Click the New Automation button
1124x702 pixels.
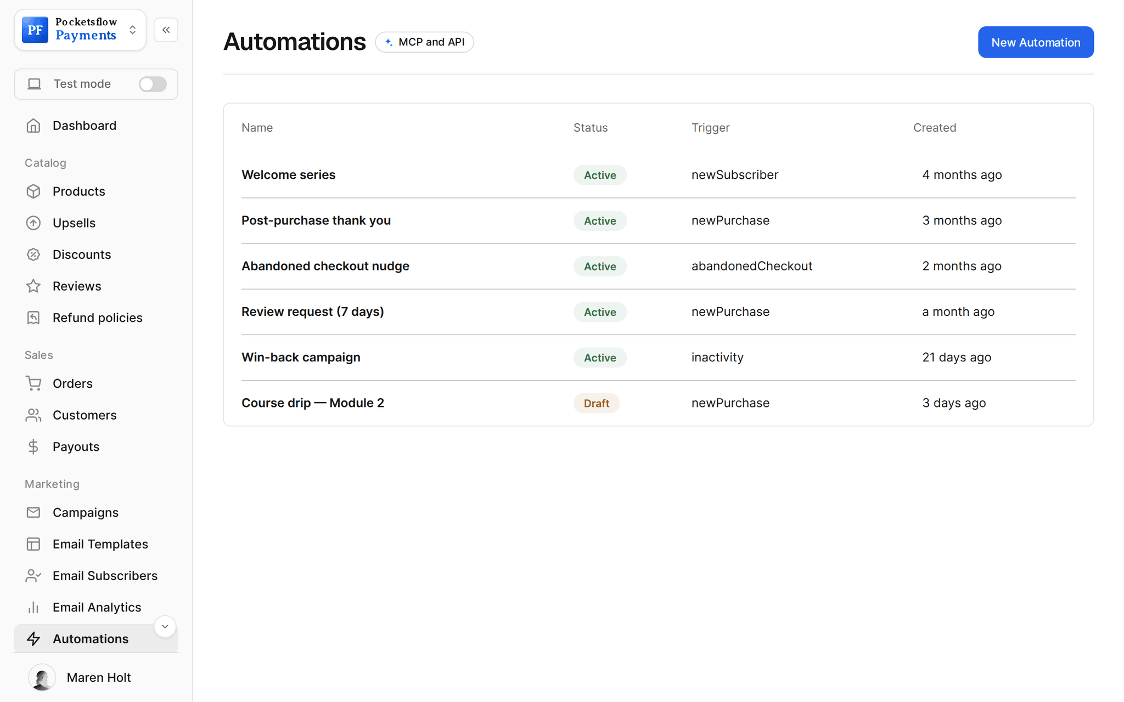pos(1036,42)
